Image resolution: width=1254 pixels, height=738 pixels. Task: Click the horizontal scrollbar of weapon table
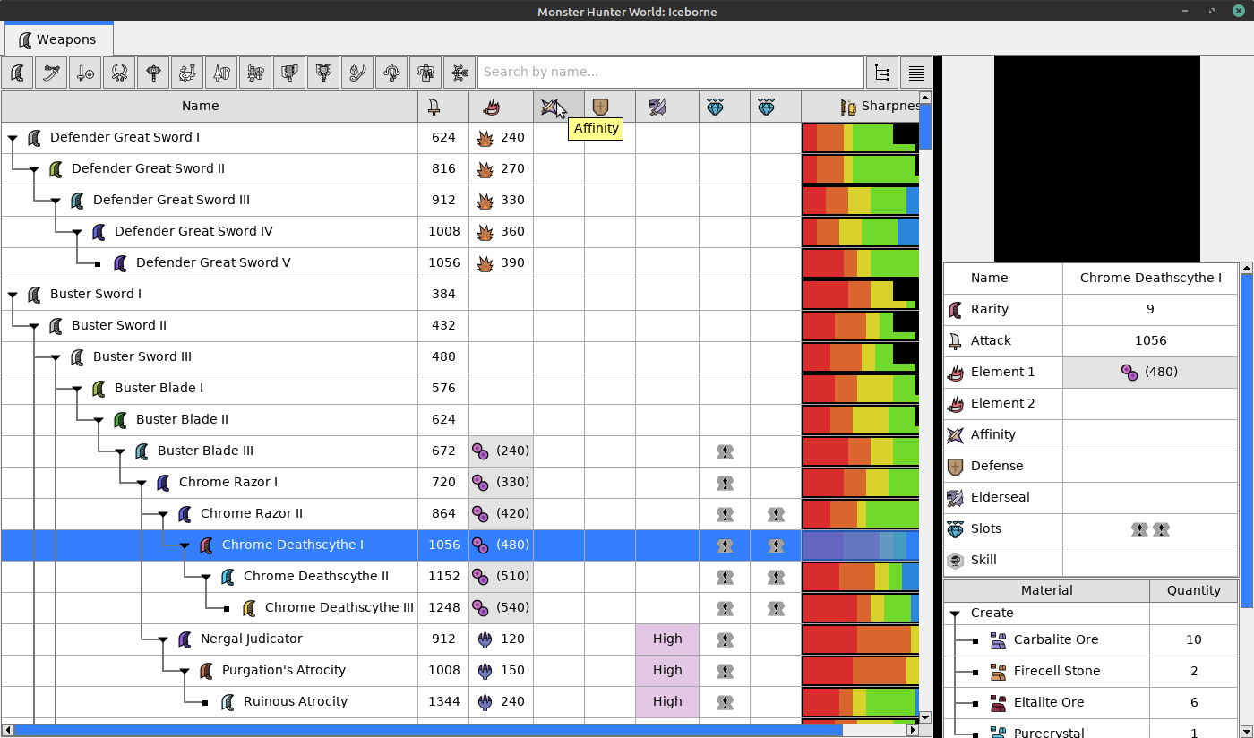click(x=427, y=730)
